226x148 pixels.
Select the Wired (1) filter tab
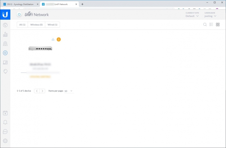[x=52, y=25]
